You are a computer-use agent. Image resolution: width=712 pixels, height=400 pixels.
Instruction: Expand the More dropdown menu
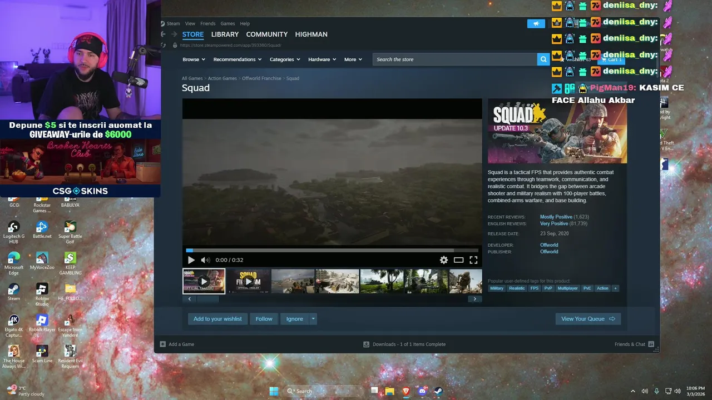(x=353, y=59)
